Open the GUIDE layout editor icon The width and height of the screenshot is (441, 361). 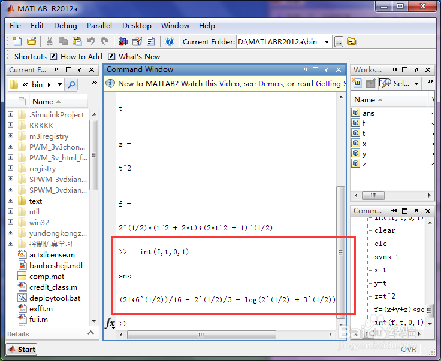[137, 41]
